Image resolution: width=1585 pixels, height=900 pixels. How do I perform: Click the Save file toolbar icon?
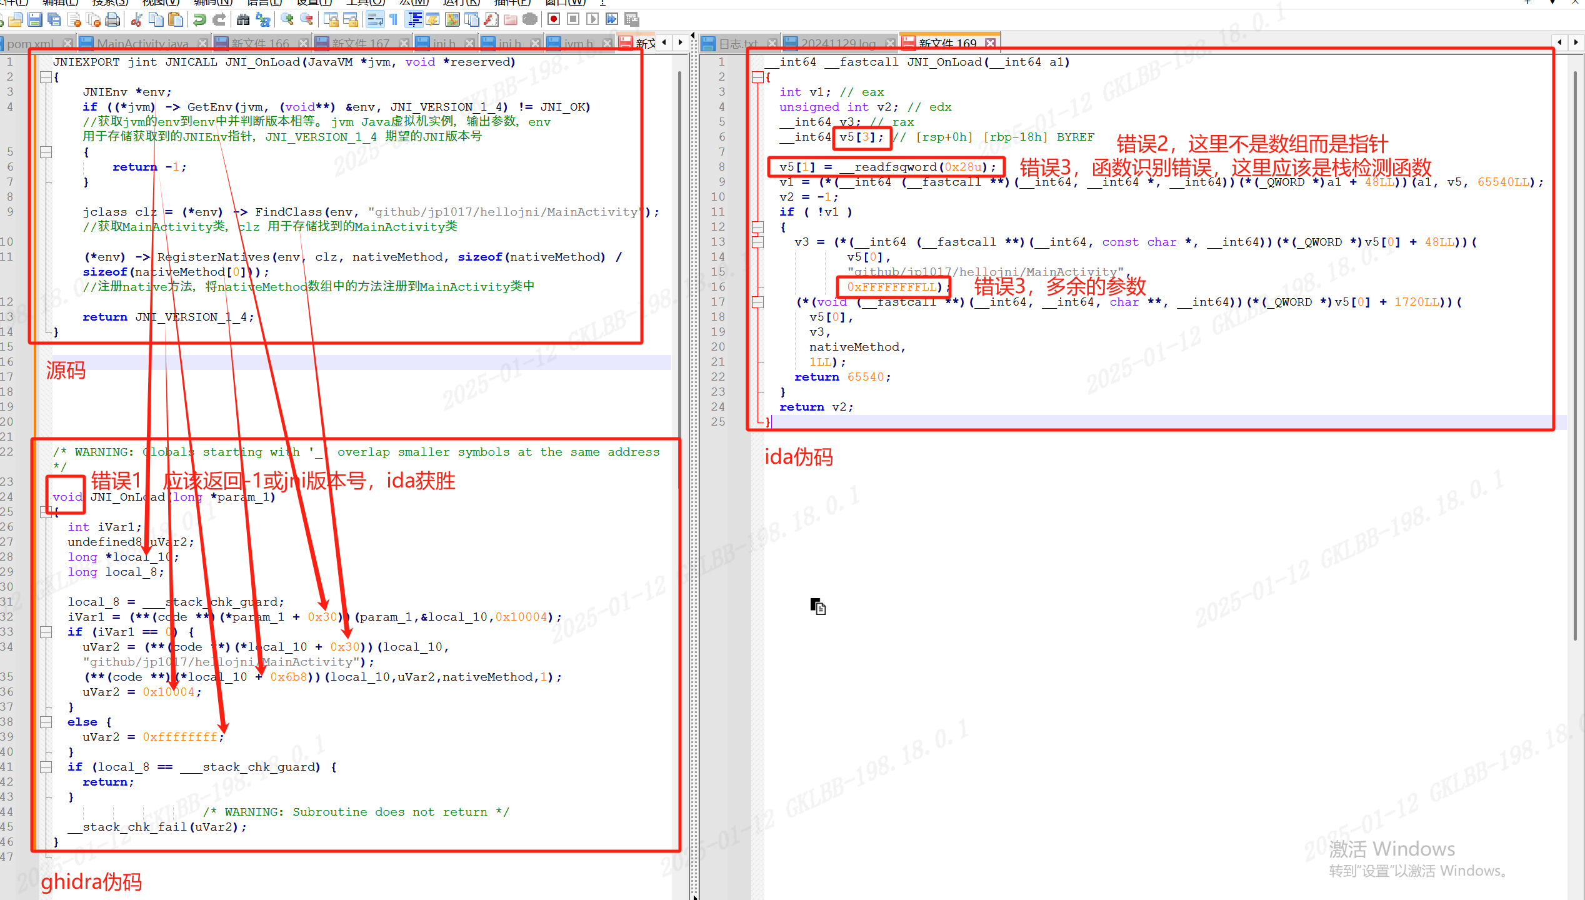pyautogui.click(x=35, y=20)
